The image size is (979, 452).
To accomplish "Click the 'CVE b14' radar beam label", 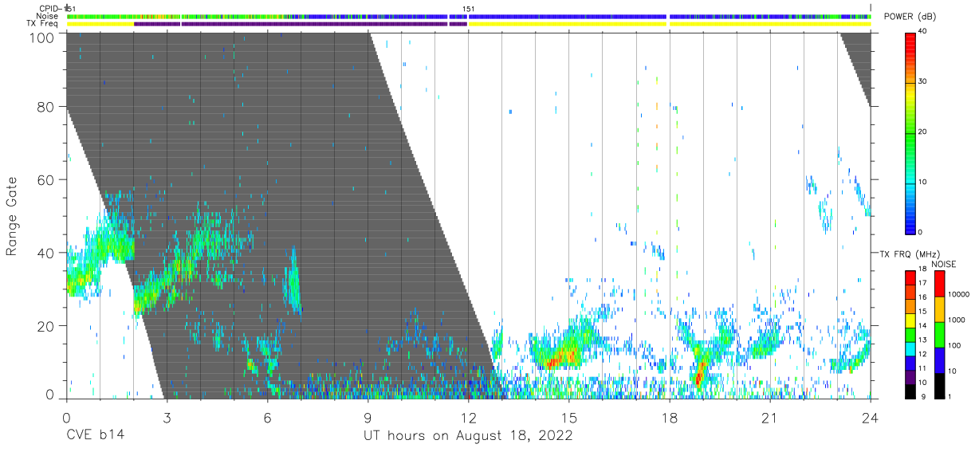I will (x=95, y=436).
